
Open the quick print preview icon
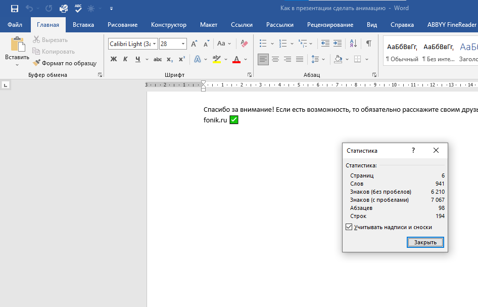point(63,9)
